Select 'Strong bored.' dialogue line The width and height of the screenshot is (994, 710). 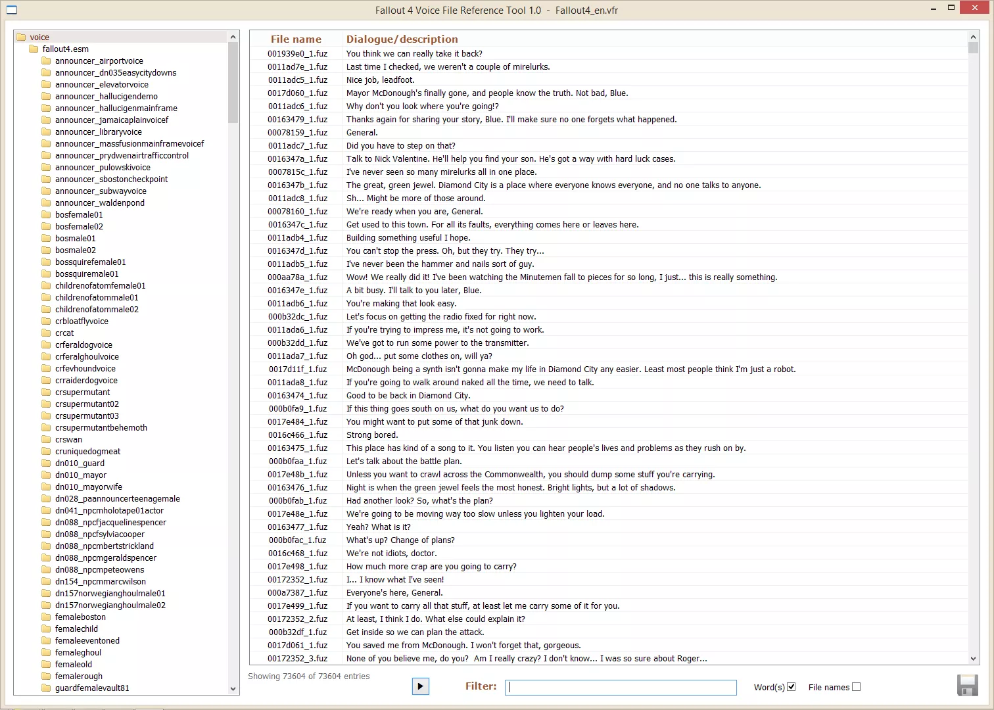[372, 435]
